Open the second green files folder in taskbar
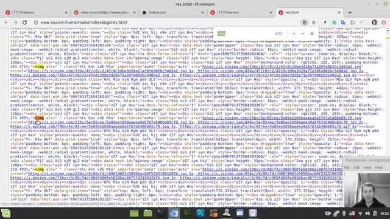The image size is (390, 219). 147,214
